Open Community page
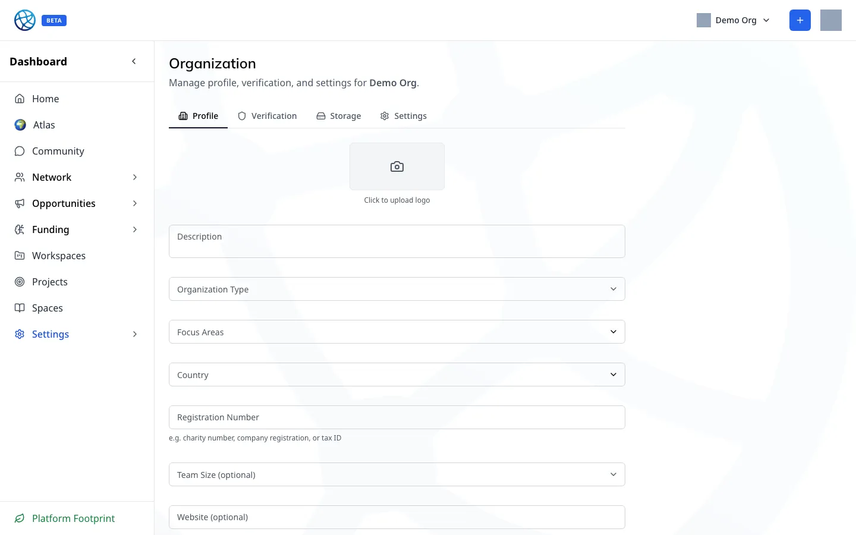 coord(77,151)
